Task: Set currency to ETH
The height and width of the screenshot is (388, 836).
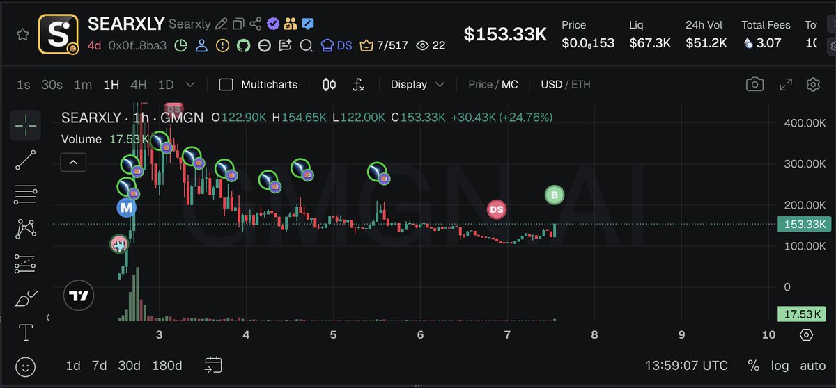Action: pyautogui.click(x=581, y=85)
